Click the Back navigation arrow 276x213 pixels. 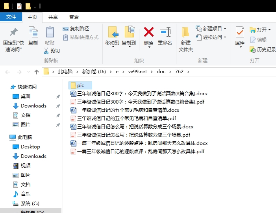pyautogui.click(x=7, y=72)
